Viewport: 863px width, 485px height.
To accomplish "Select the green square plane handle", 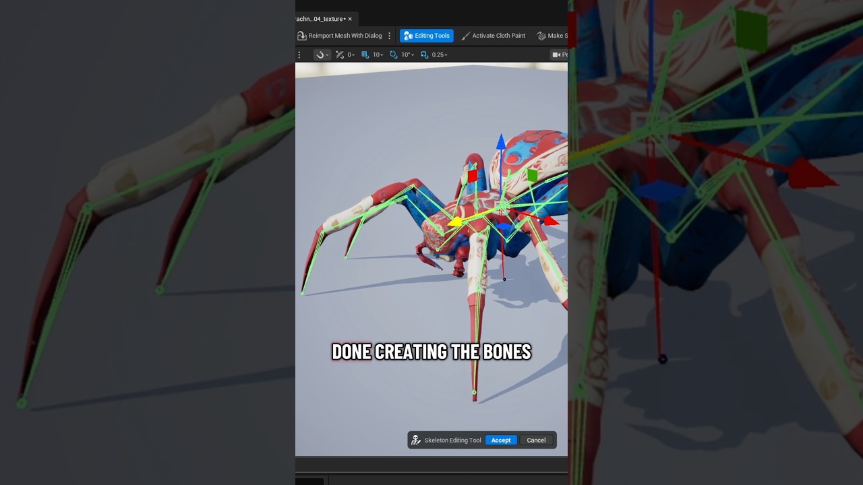I will pyautogui.click(x=532, y=175).
